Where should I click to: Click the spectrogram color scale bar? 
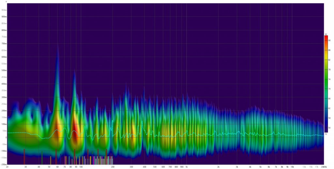pyautogui.click(x=326, y=84)
